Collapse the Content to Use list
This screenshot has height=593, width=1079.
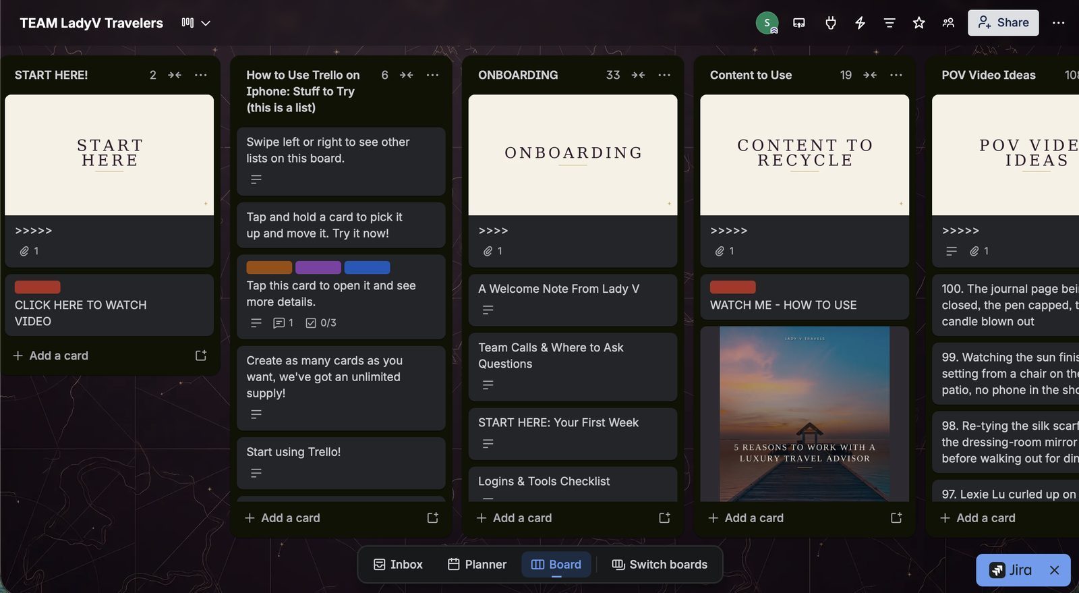pos(870,75)
